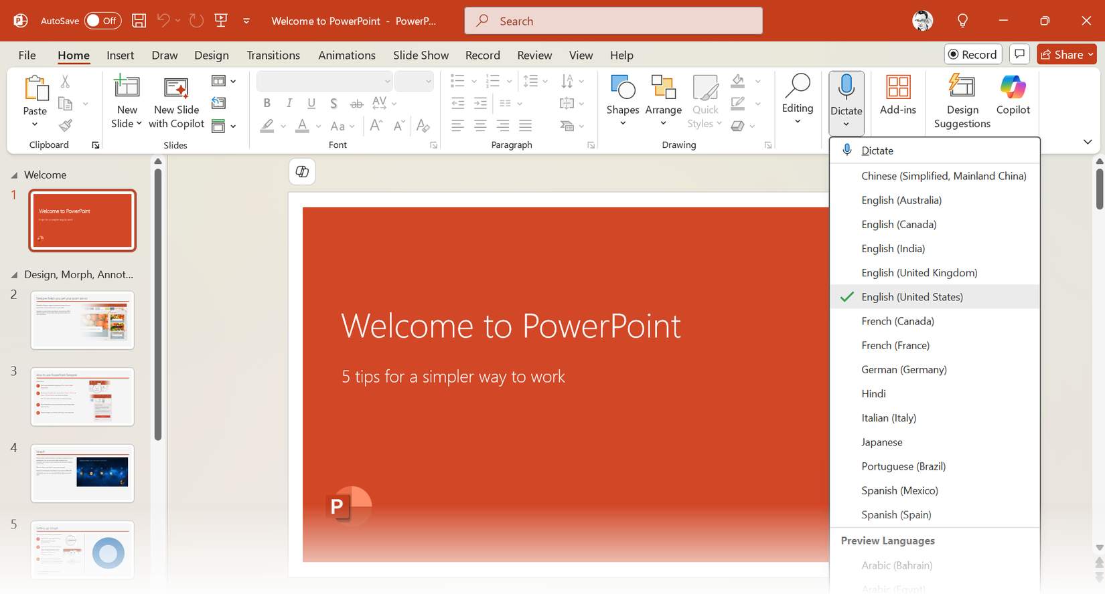Click Justify alignment icon

(x=526, y=125)
